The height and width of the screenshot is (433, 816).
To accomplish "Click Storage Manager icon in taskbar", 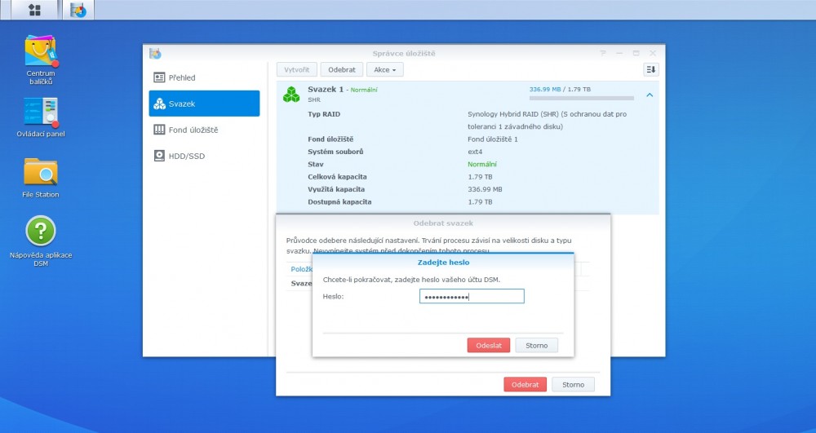I will point(78,10).
